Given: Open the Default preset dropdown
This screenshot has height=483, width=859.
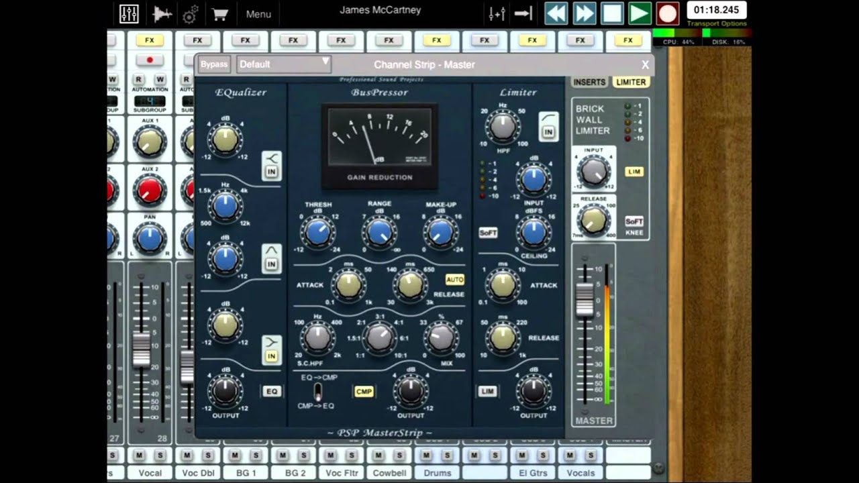Looking at the screenshot, I should point(284,64).
